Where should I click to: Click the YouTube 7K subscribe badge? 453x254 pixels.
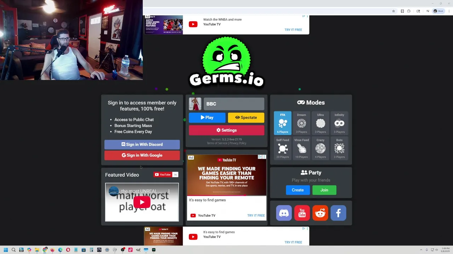click(x=166, y=175)
